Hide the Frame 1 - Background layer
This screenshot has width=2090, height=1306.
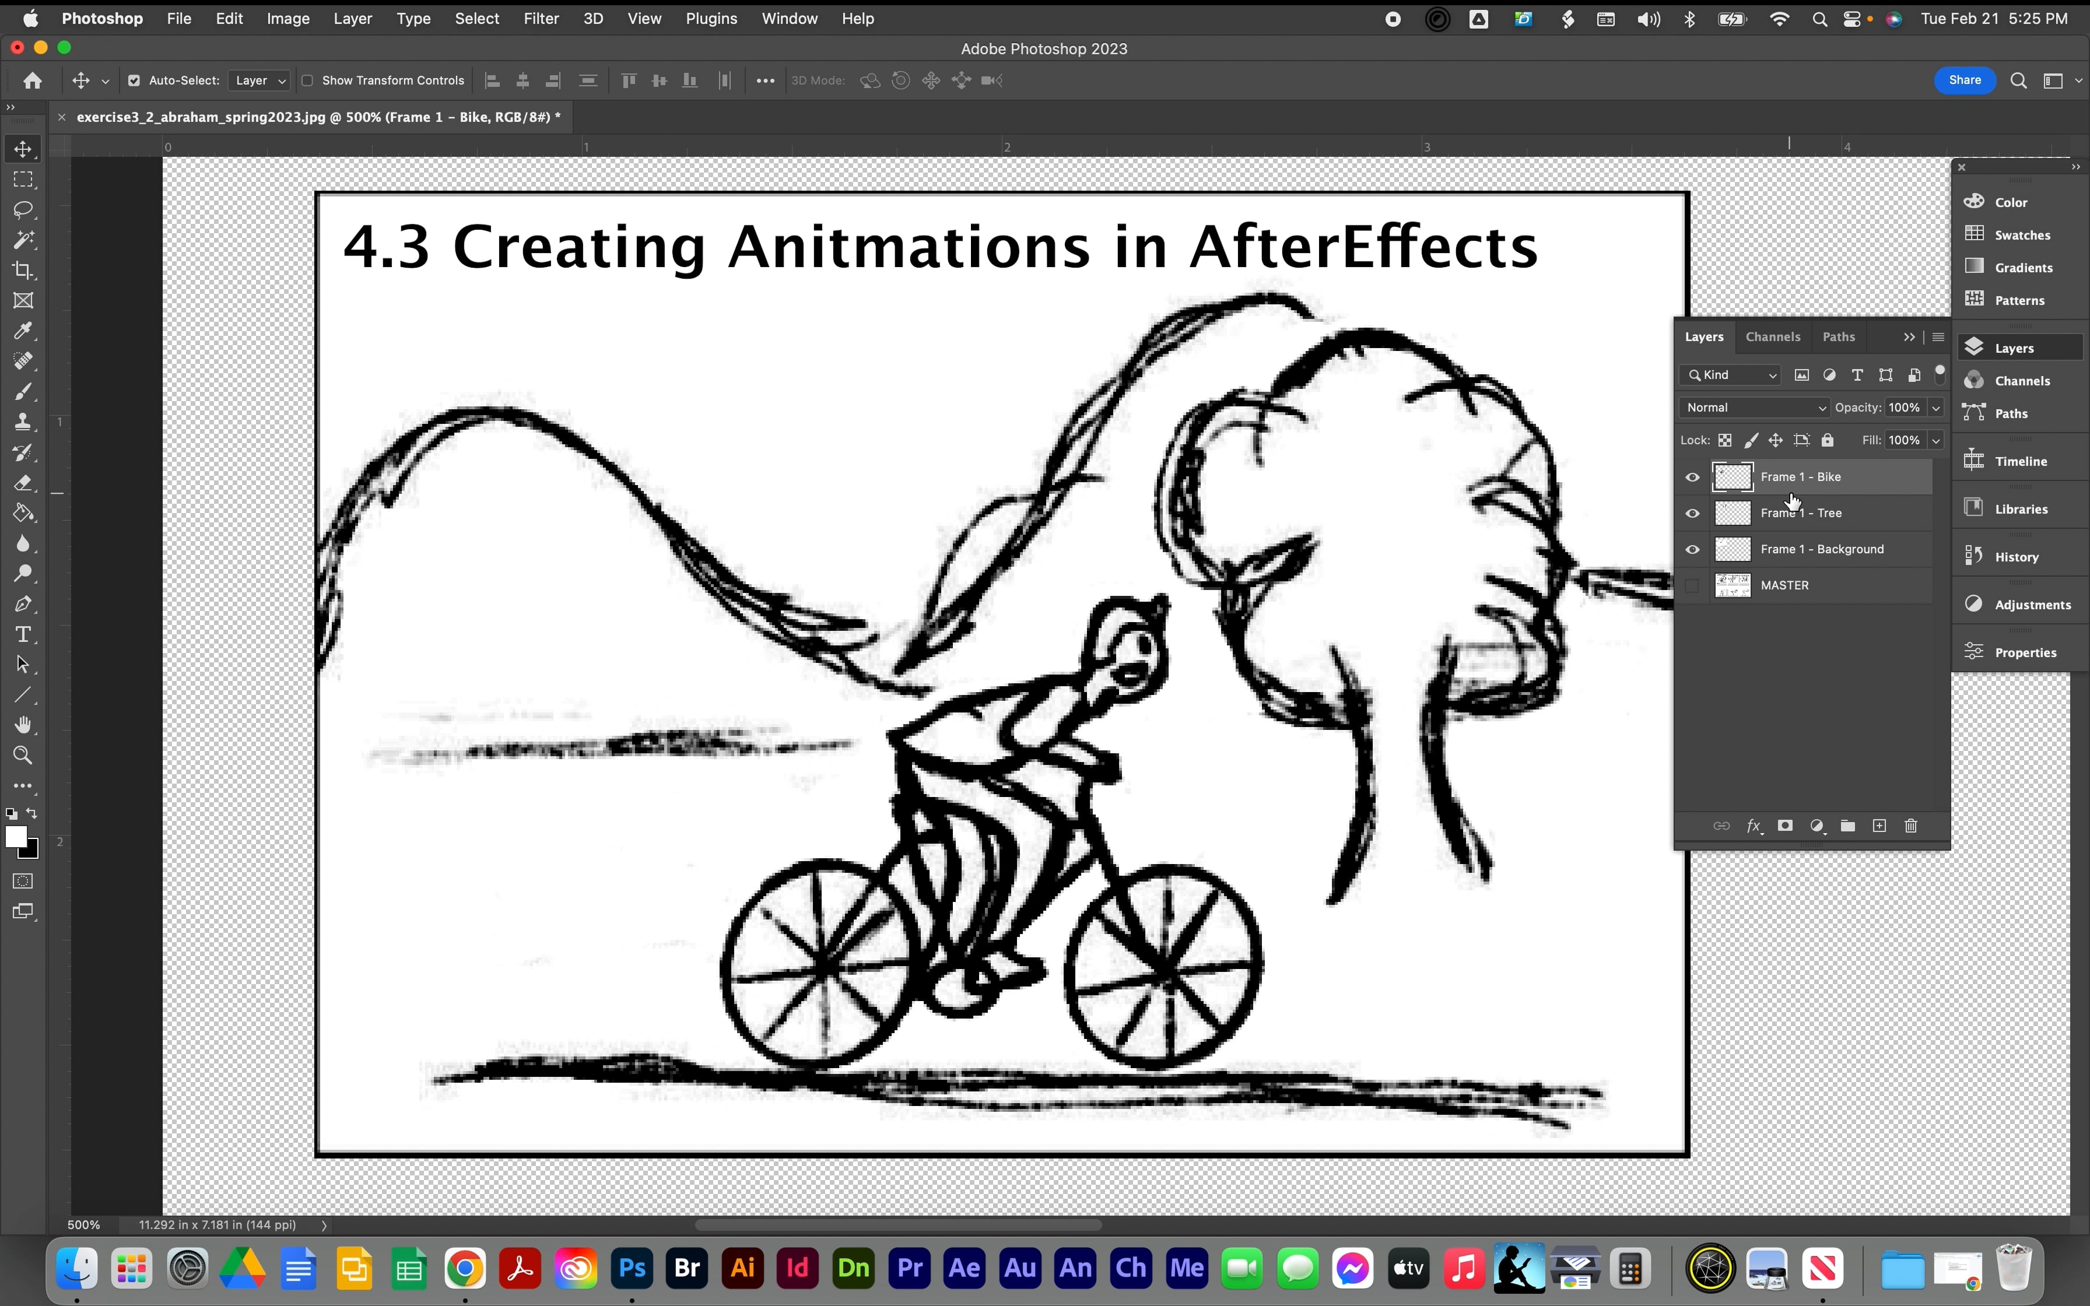[1692, 549]
